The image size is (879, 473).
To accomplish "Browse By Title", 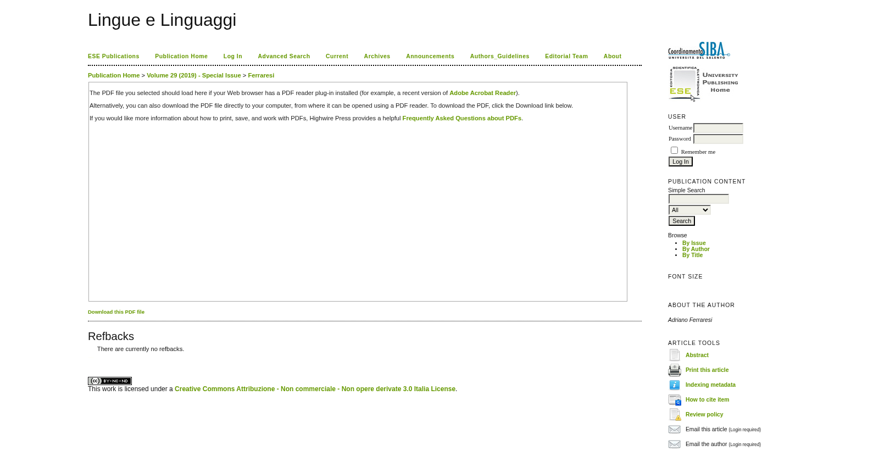I will tap(692, 255).
